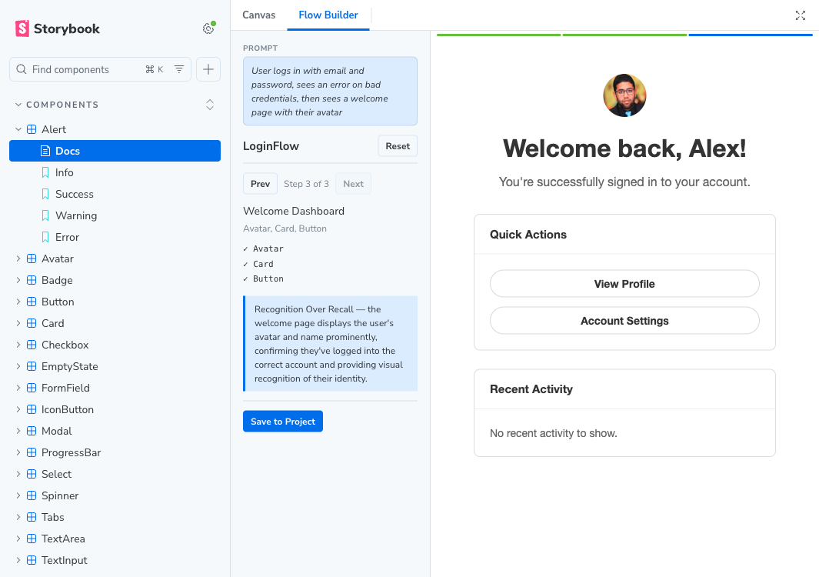Click the Spinner component grid icon

[x=32, y=495]
